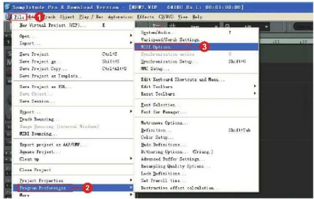Select MIDI Bouncing
Image resolution: width=314 pixels, height=199 pixels.
click(x=73, y=134)
